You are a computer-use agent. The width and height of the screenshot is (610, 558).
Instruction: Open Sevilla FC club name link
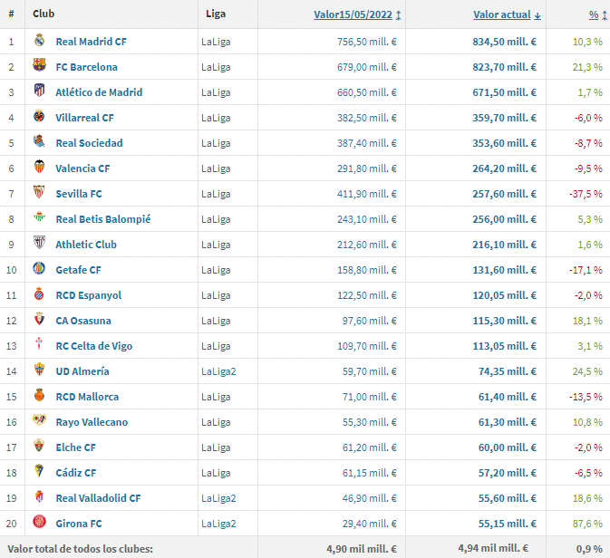click(x=79, y=194)
